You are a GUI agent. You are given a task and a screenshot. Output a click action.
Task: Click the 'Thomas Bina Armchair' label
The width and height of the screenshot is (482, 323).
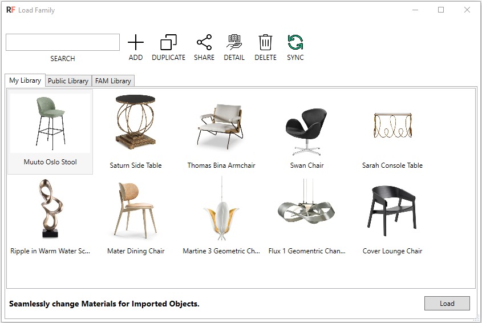[x=221, y=165]
